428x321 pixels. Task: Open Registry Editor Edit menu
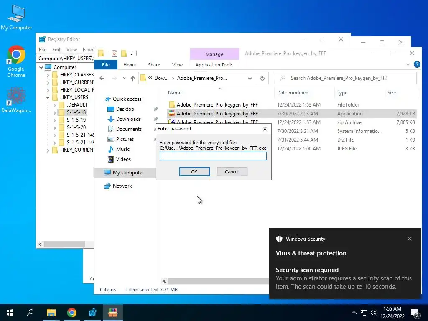tap(56, 50)
